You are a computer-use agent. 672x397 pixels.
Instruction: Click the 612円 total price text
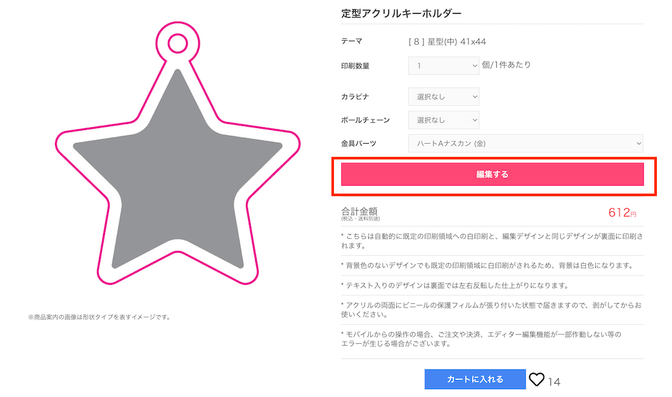[624, 213]
